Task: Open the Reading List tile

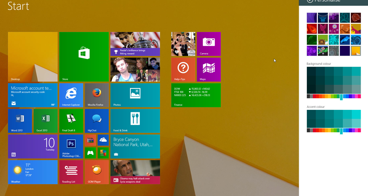Action: point(71,172)
